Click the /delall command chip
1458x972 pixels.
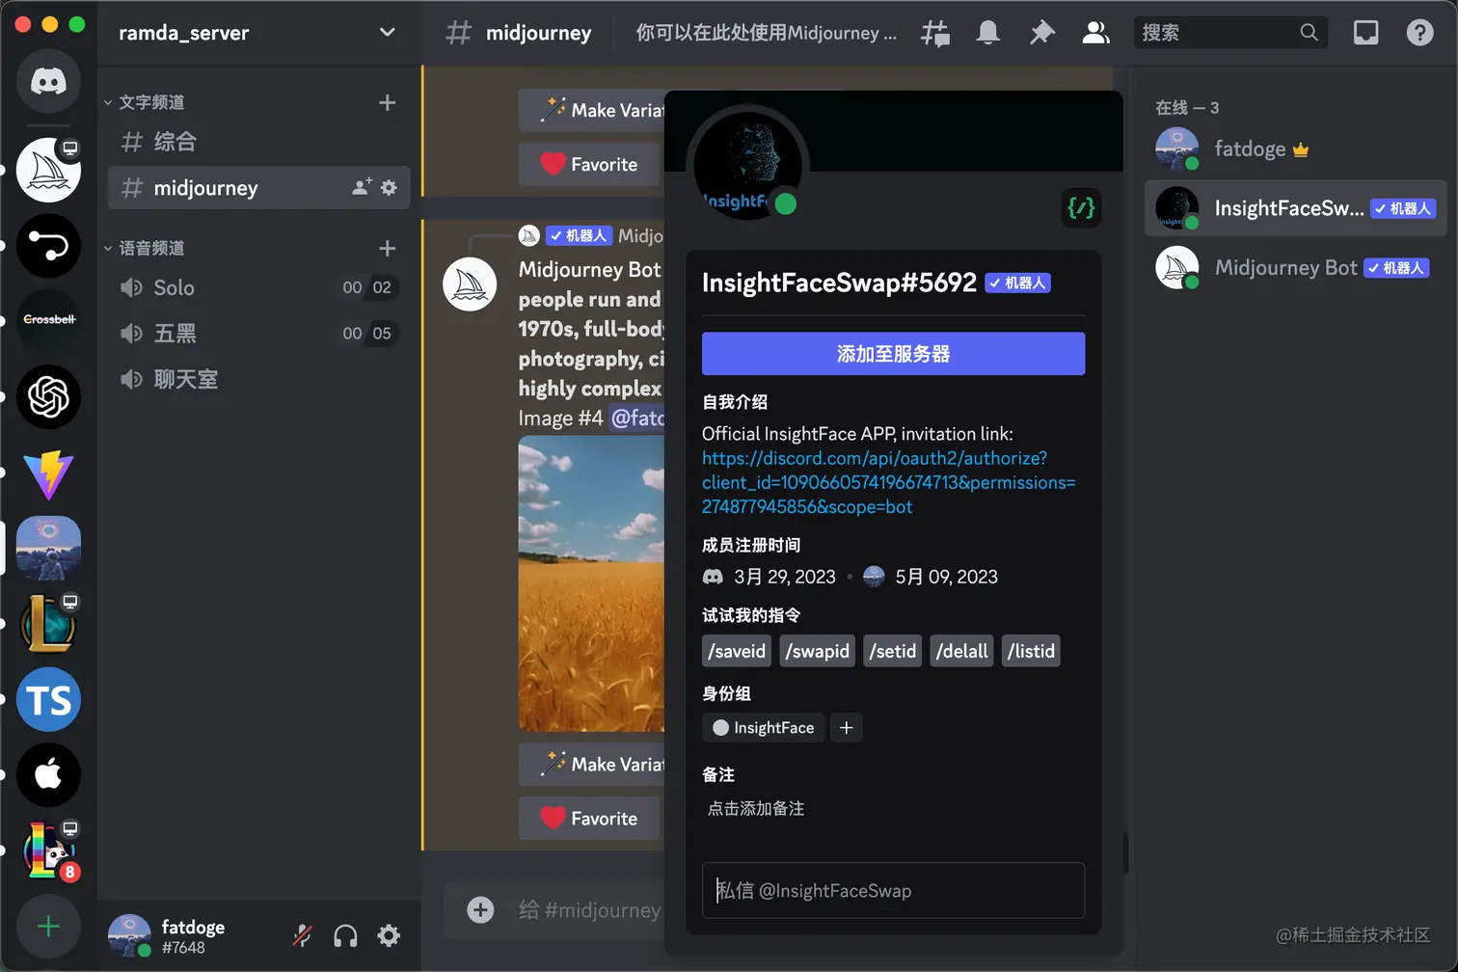962,651
